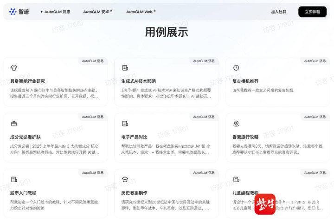Click description starting 请挖掘当前 A 股市场

click(54, 93)
